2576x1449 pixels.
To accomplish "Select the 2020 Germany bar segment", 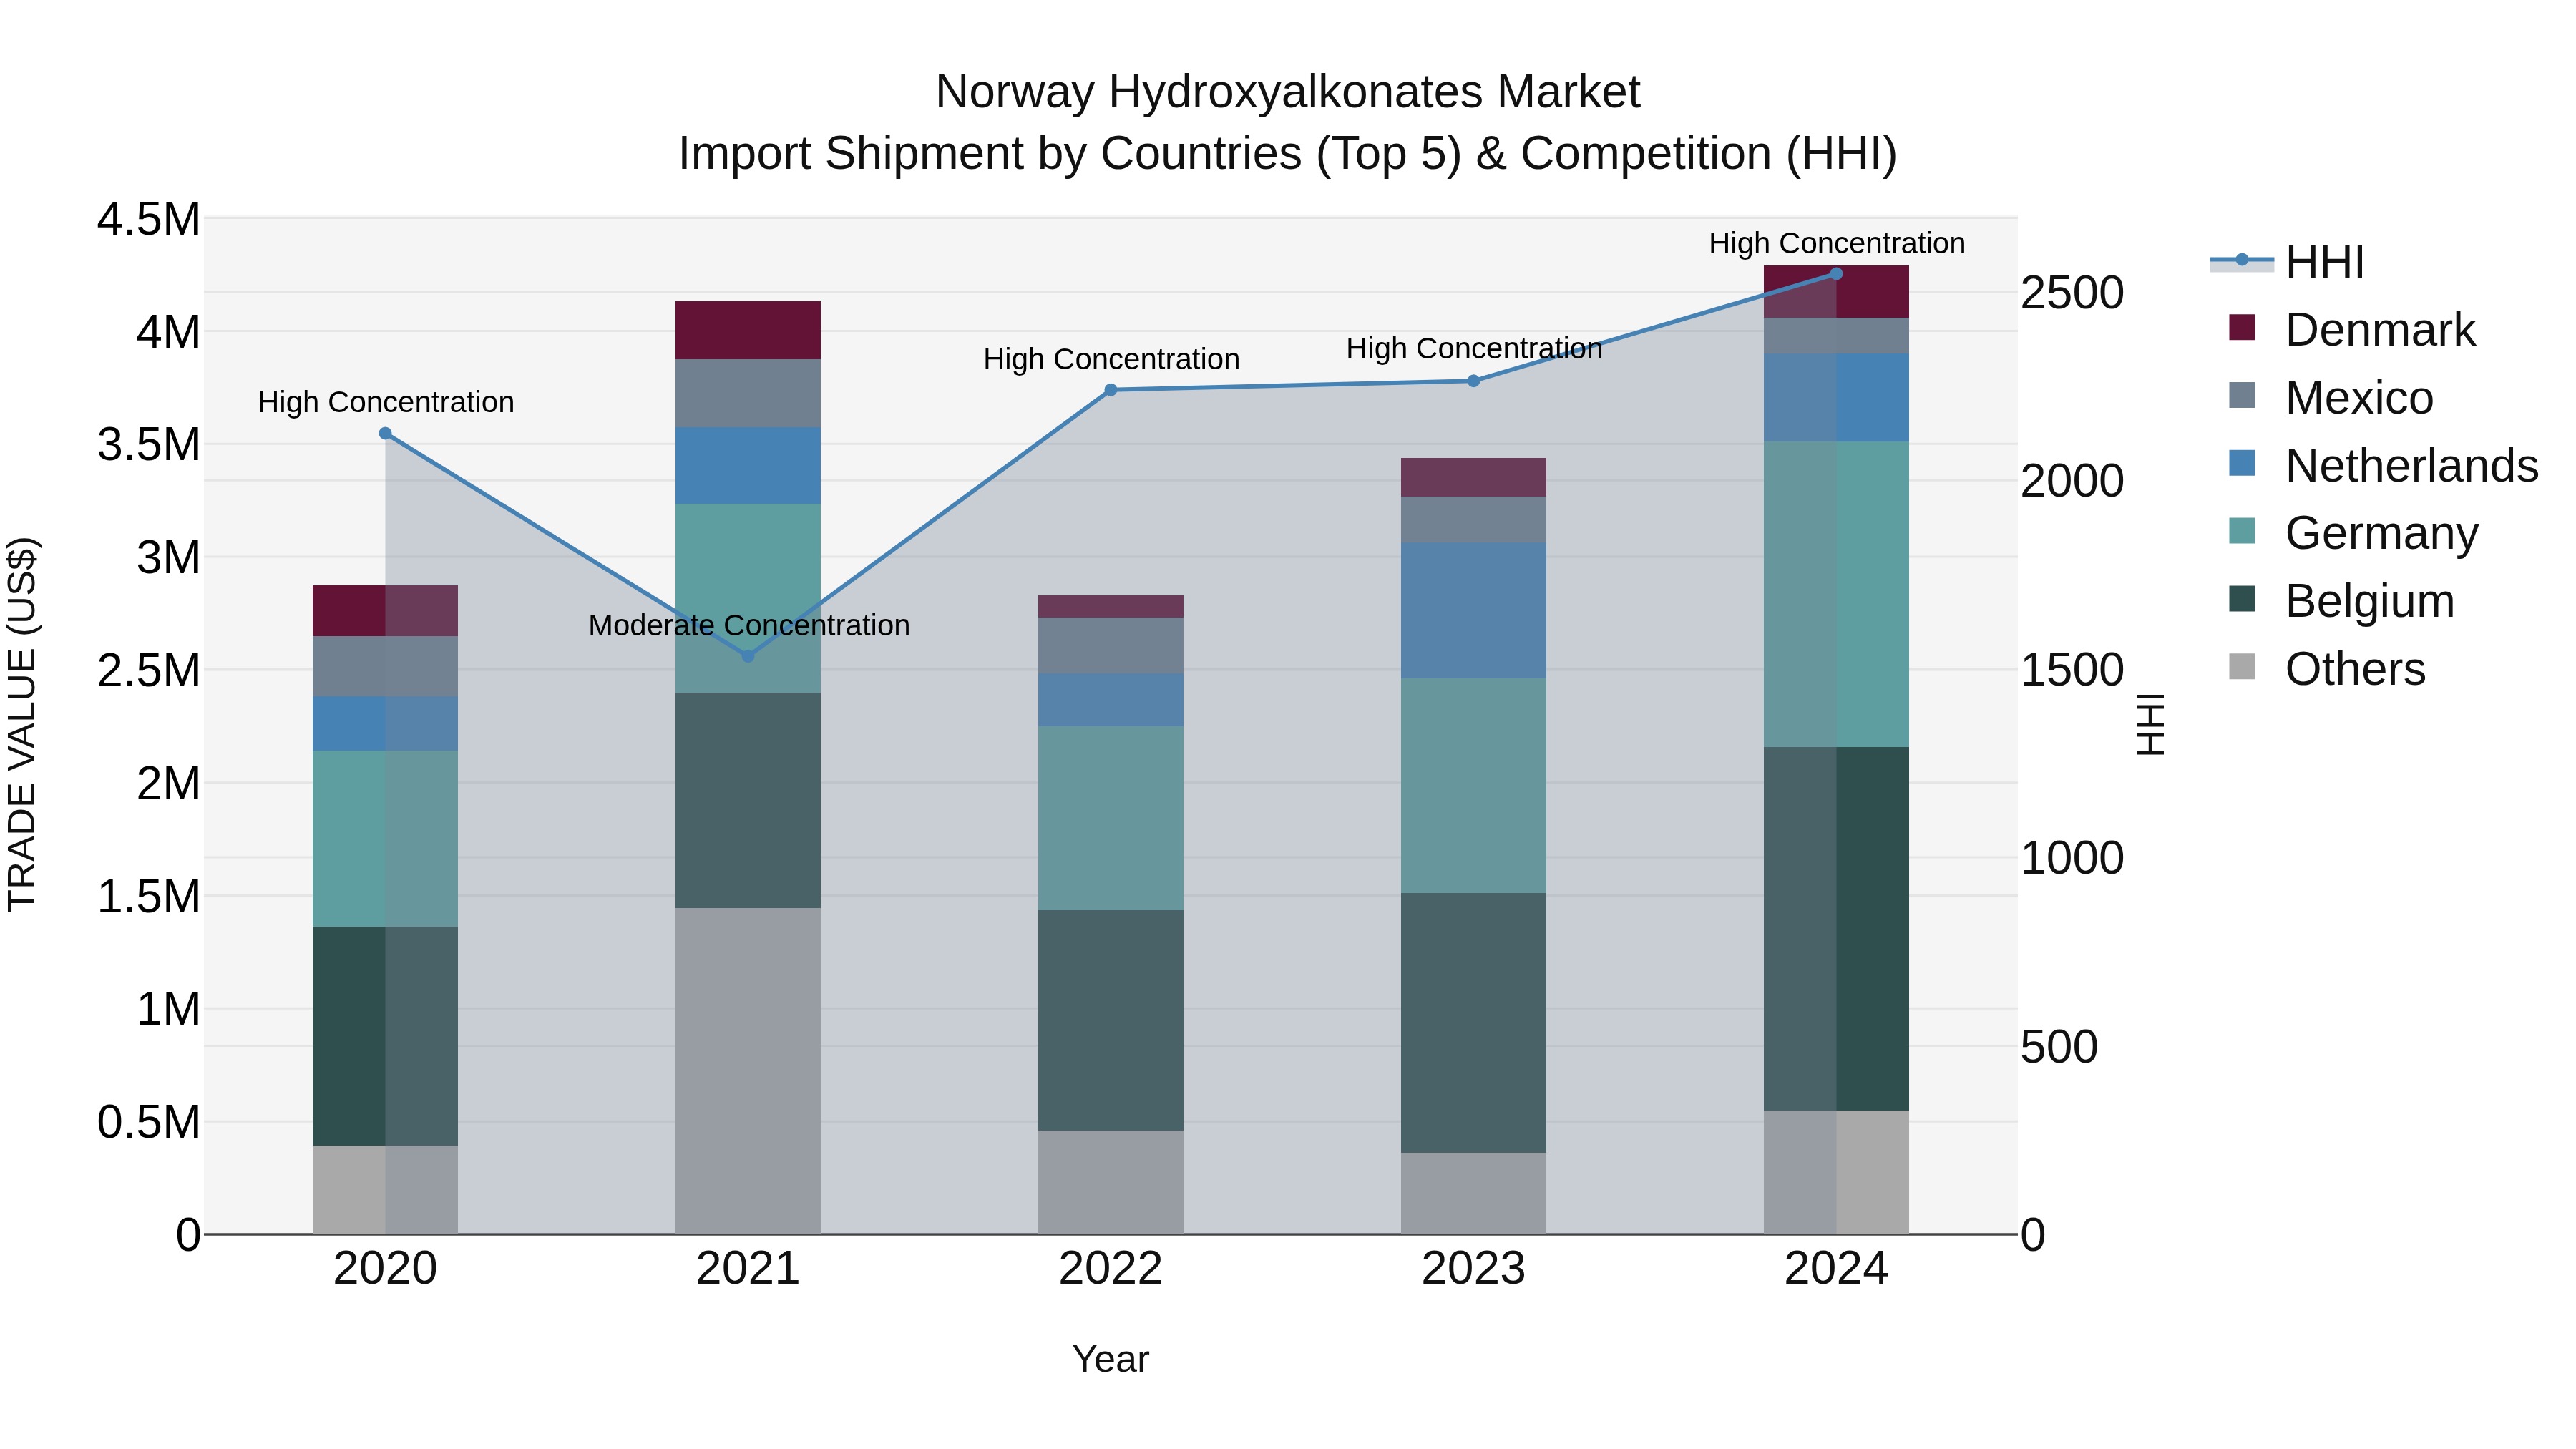I will [x=385, y=839].
